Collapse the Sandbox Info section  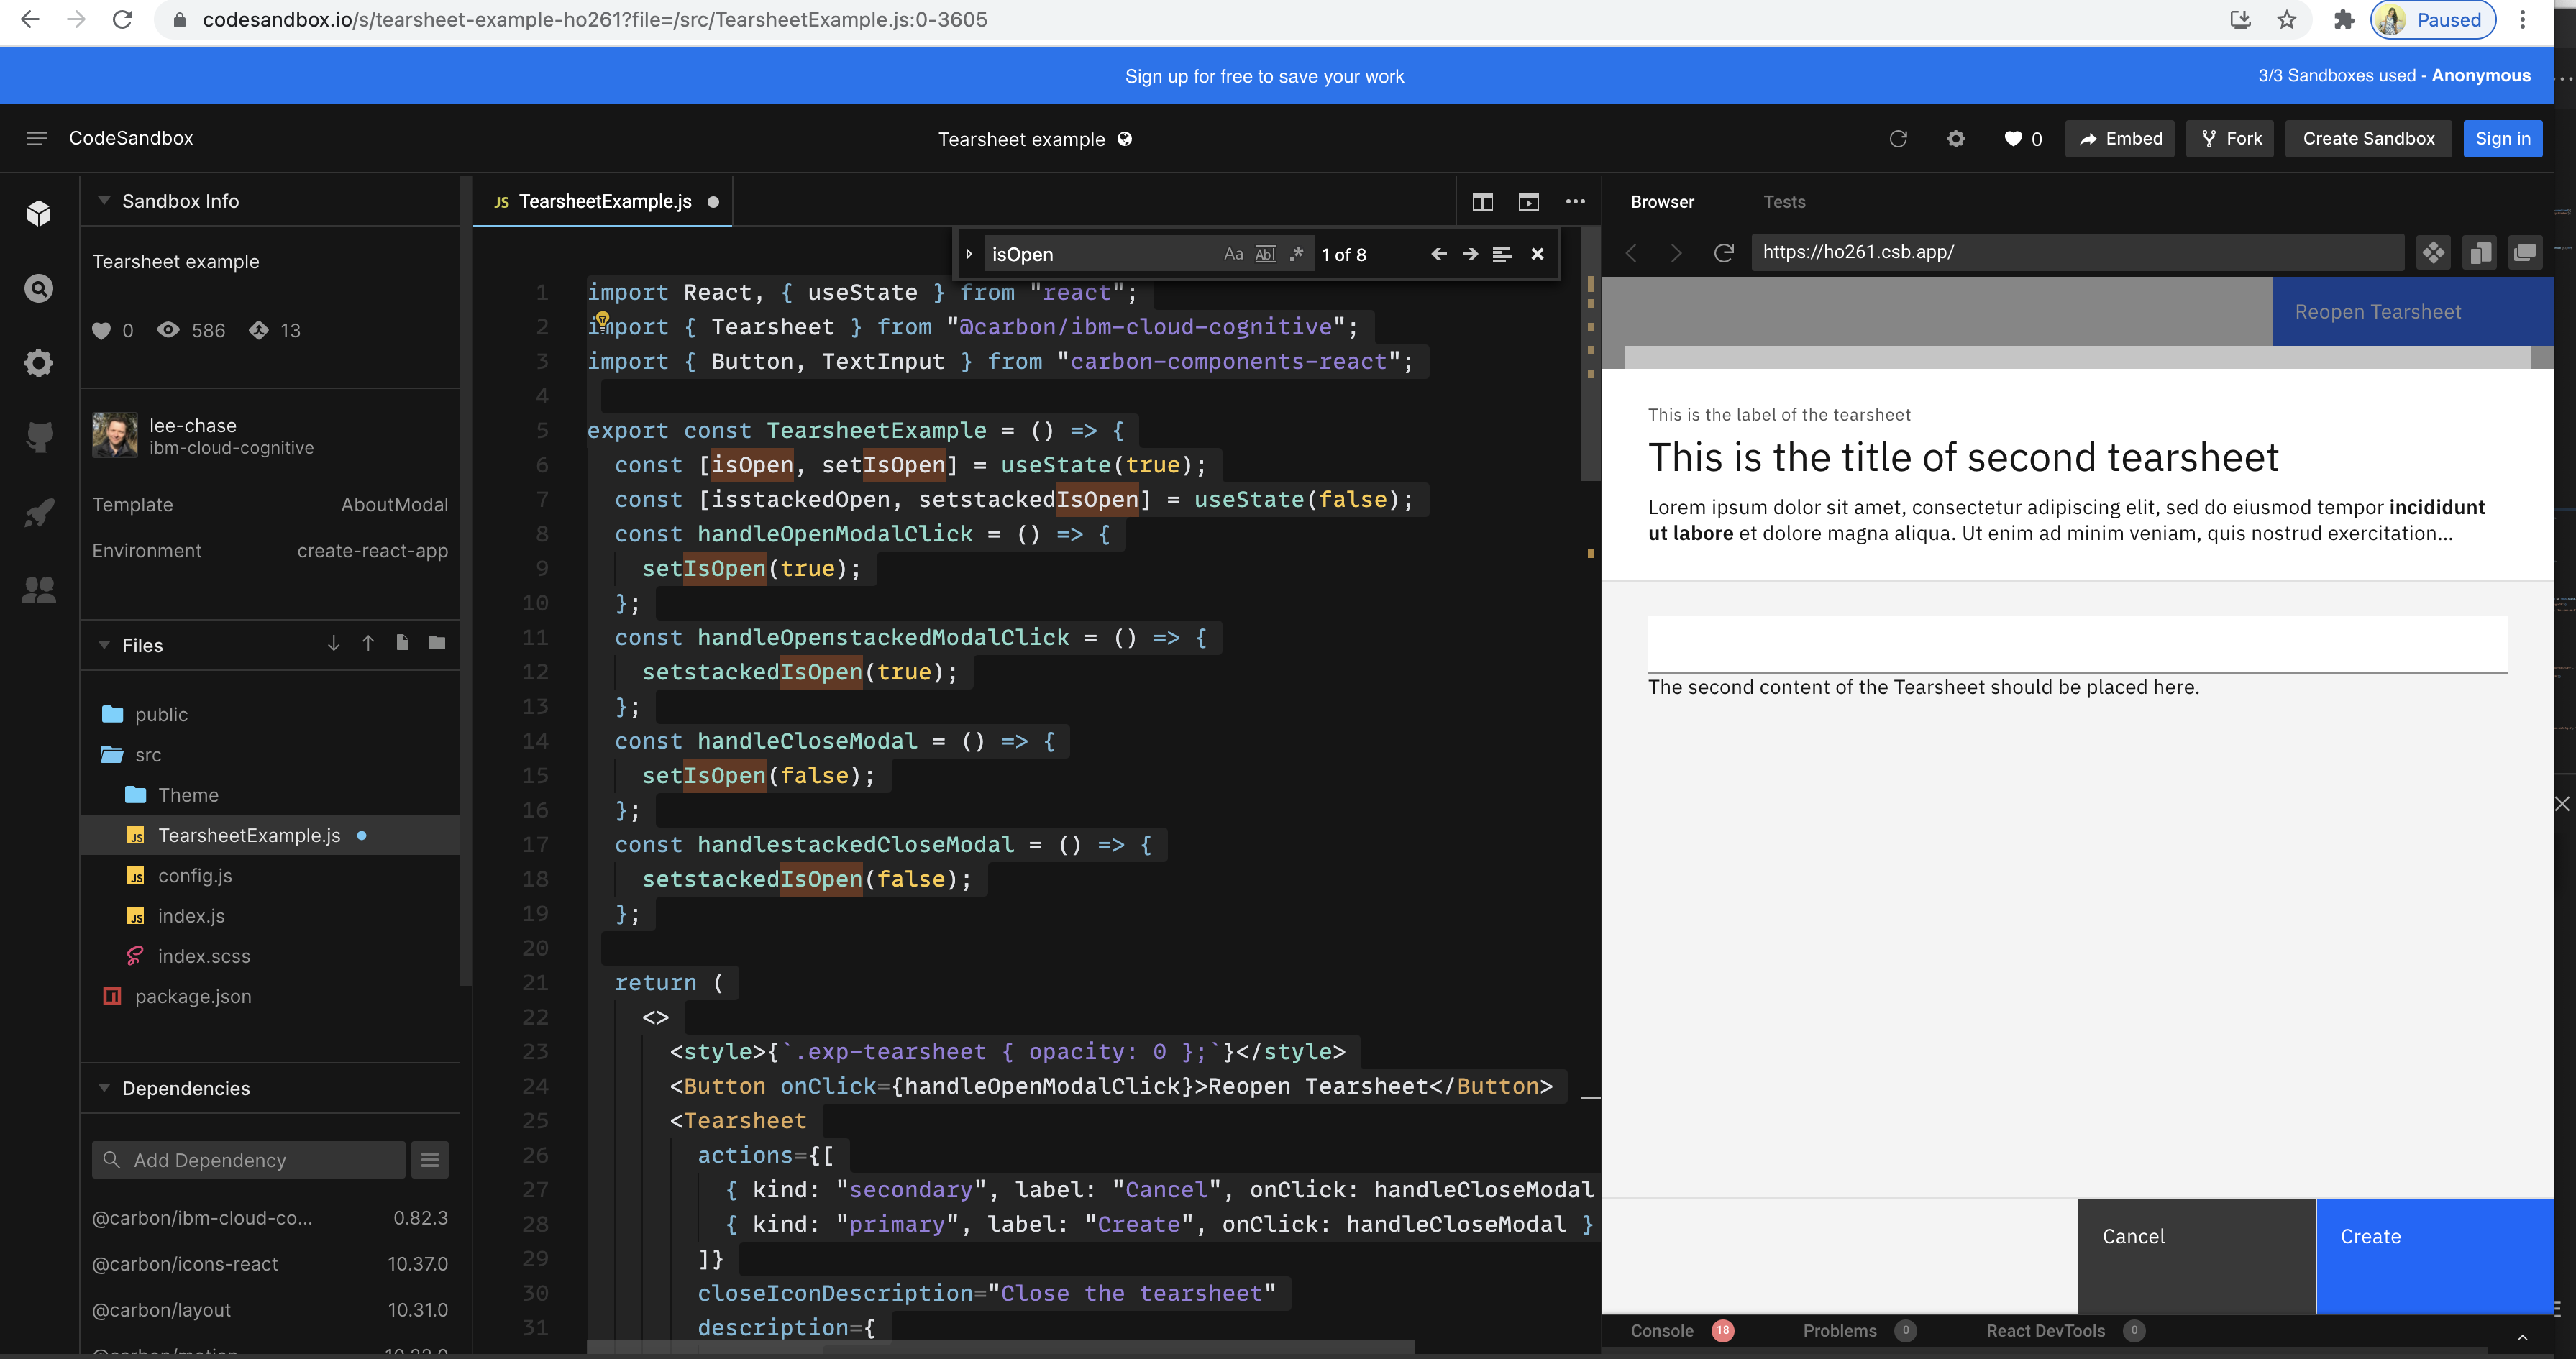tap(104, 201)
